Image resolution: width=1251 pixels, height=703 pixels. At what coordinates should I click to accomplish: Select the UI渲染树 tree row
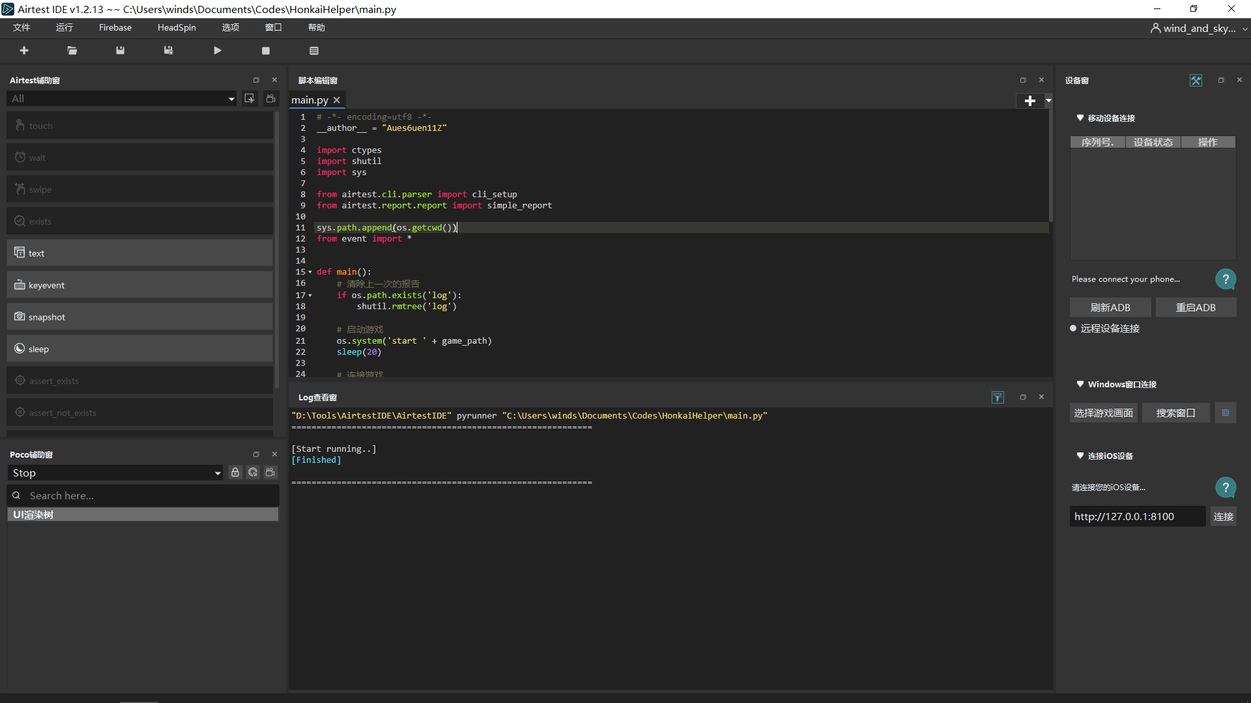pos(143,515)
